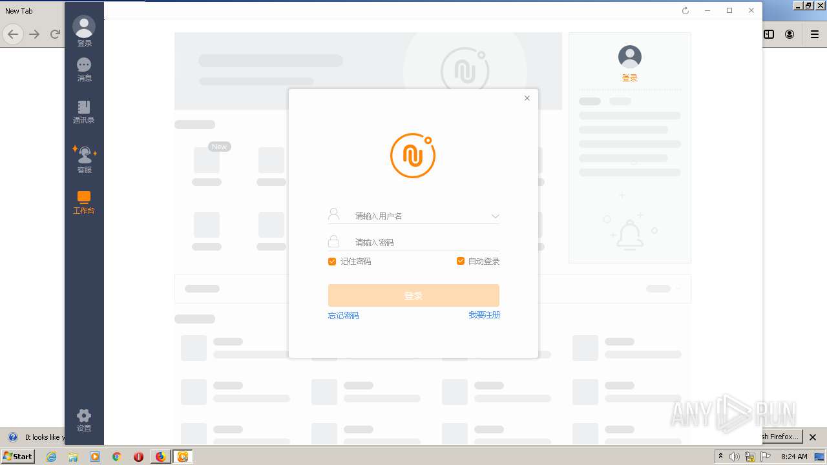Open File Explorer from taskbar

pyautogui.click(x=73, y=457)
